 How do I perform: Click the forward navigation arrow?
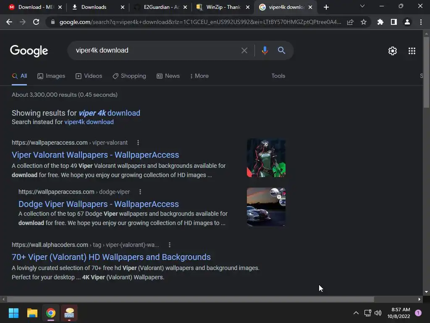(23, 22)
